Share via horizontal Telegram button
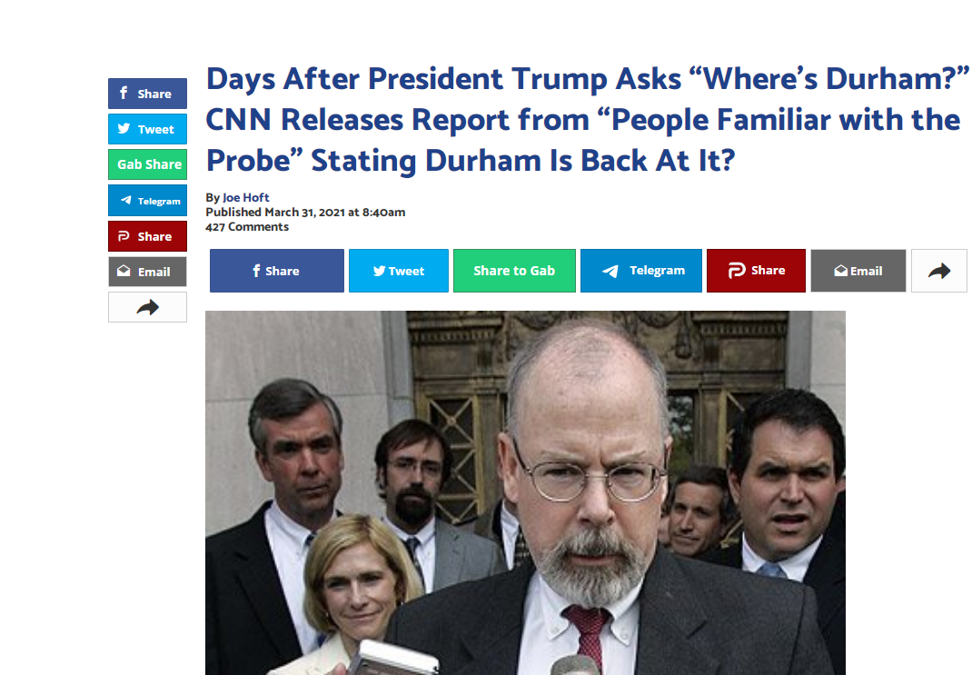 click(x=641, y=270)
